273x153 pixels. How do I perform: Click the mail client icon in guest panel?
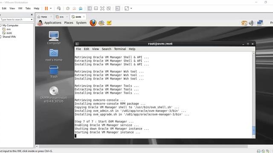[x=102, y=23]
